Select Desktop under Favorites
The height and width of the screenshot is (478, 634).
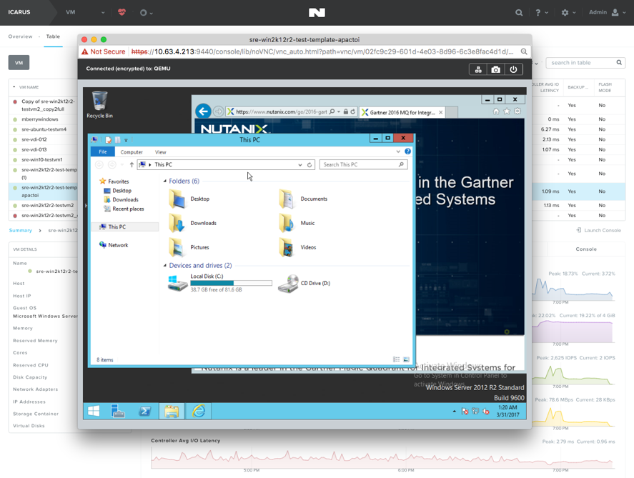(x=117, y=191)
